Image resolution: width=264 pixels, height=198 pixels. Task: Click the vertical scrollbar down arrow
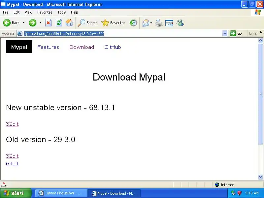pyautogui.click(x=260, y=177)
